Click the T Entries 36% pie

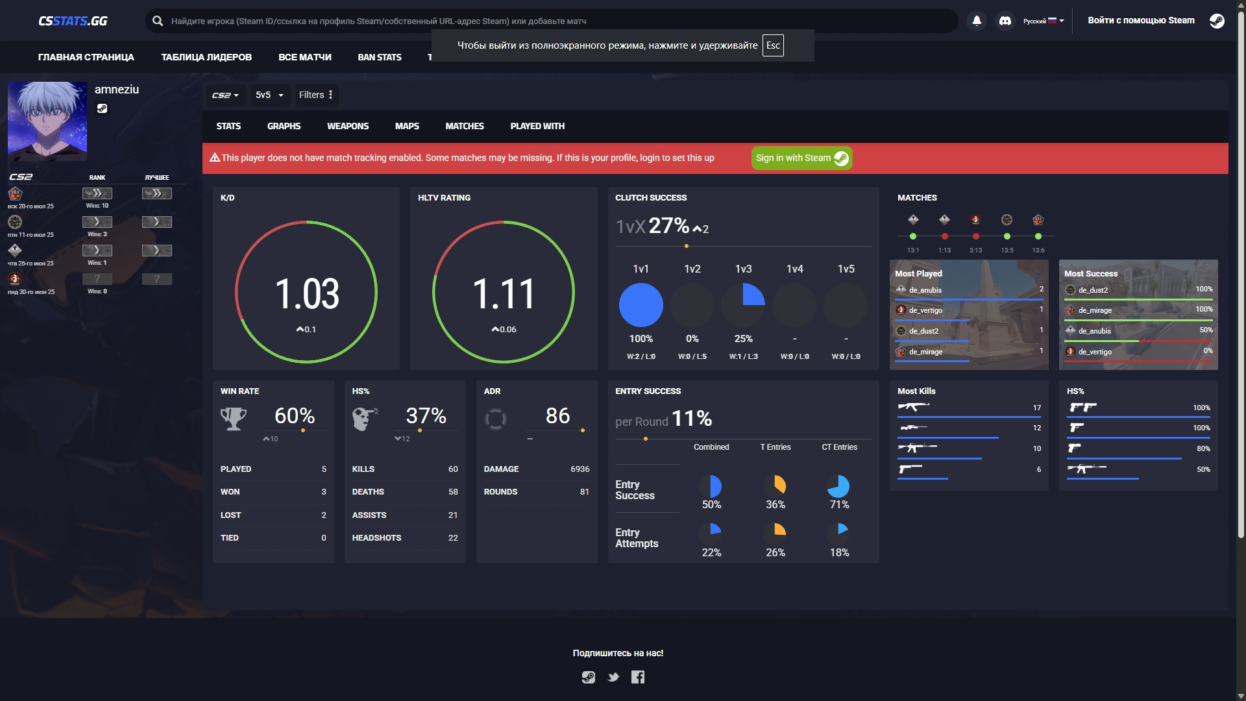pyautogui.click(x=776, y=486)
